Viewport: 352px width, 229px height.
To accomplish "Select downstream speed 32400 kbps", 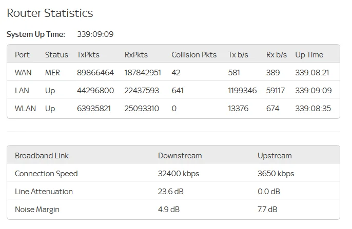I will [x=179, y=174].
